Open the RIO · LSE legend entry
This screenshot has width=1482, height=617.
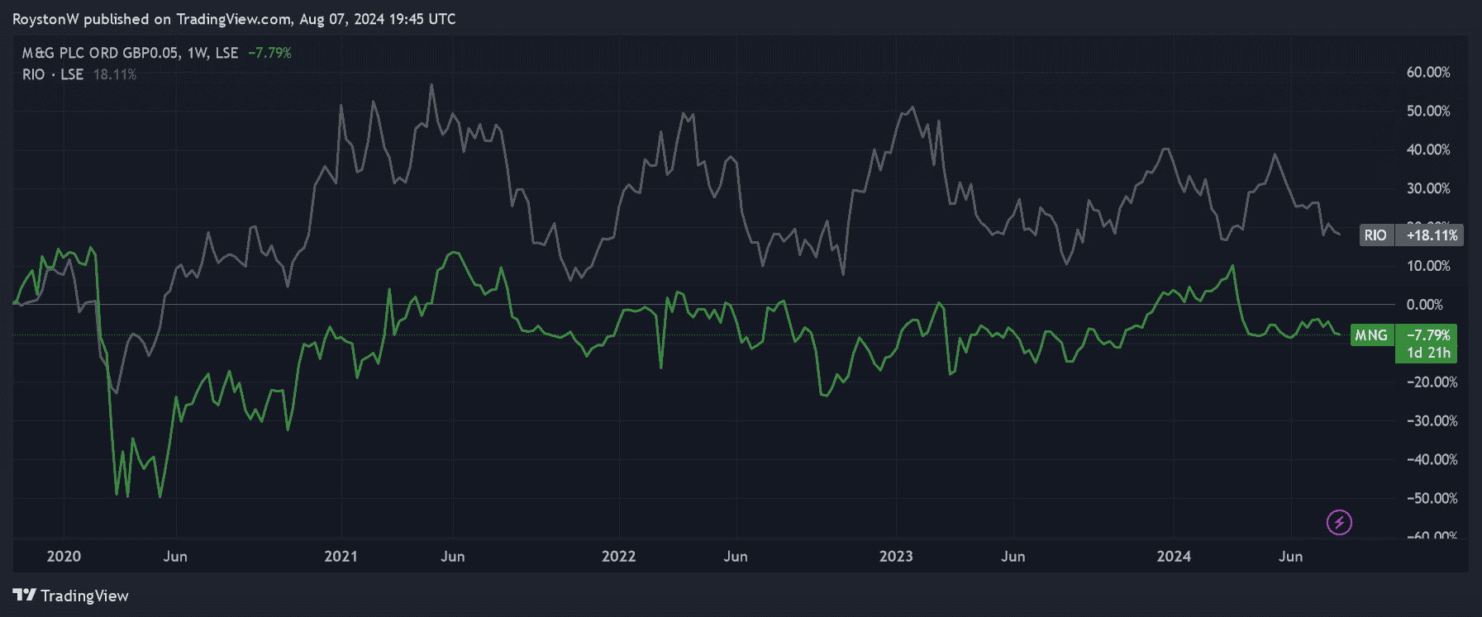tap(52, 74)
